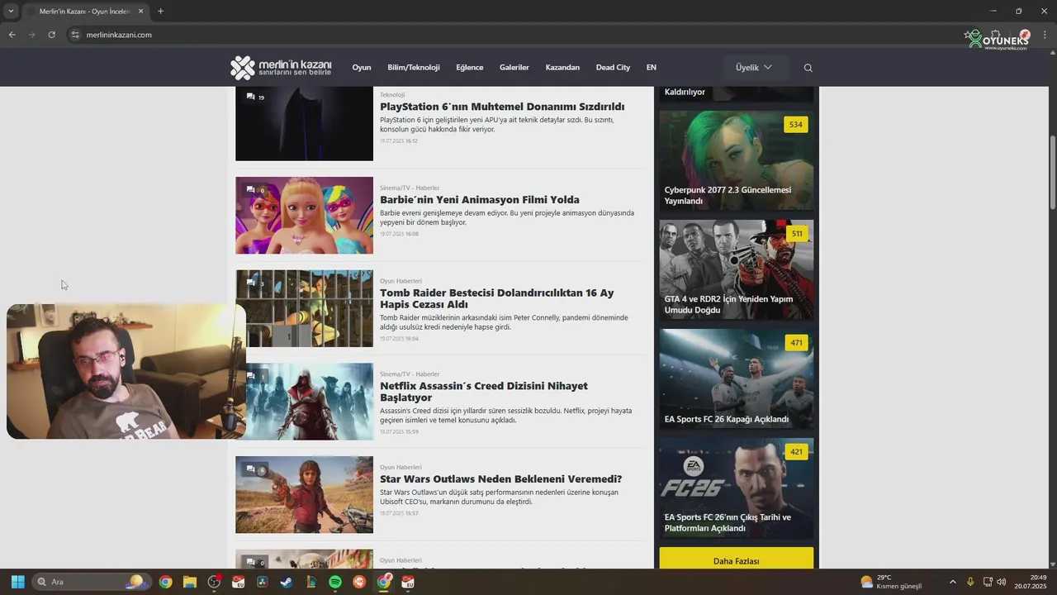This screenshot has height=595, width=1057.
Task: Click the microphone icon in system tray
Action: point(970,582)
